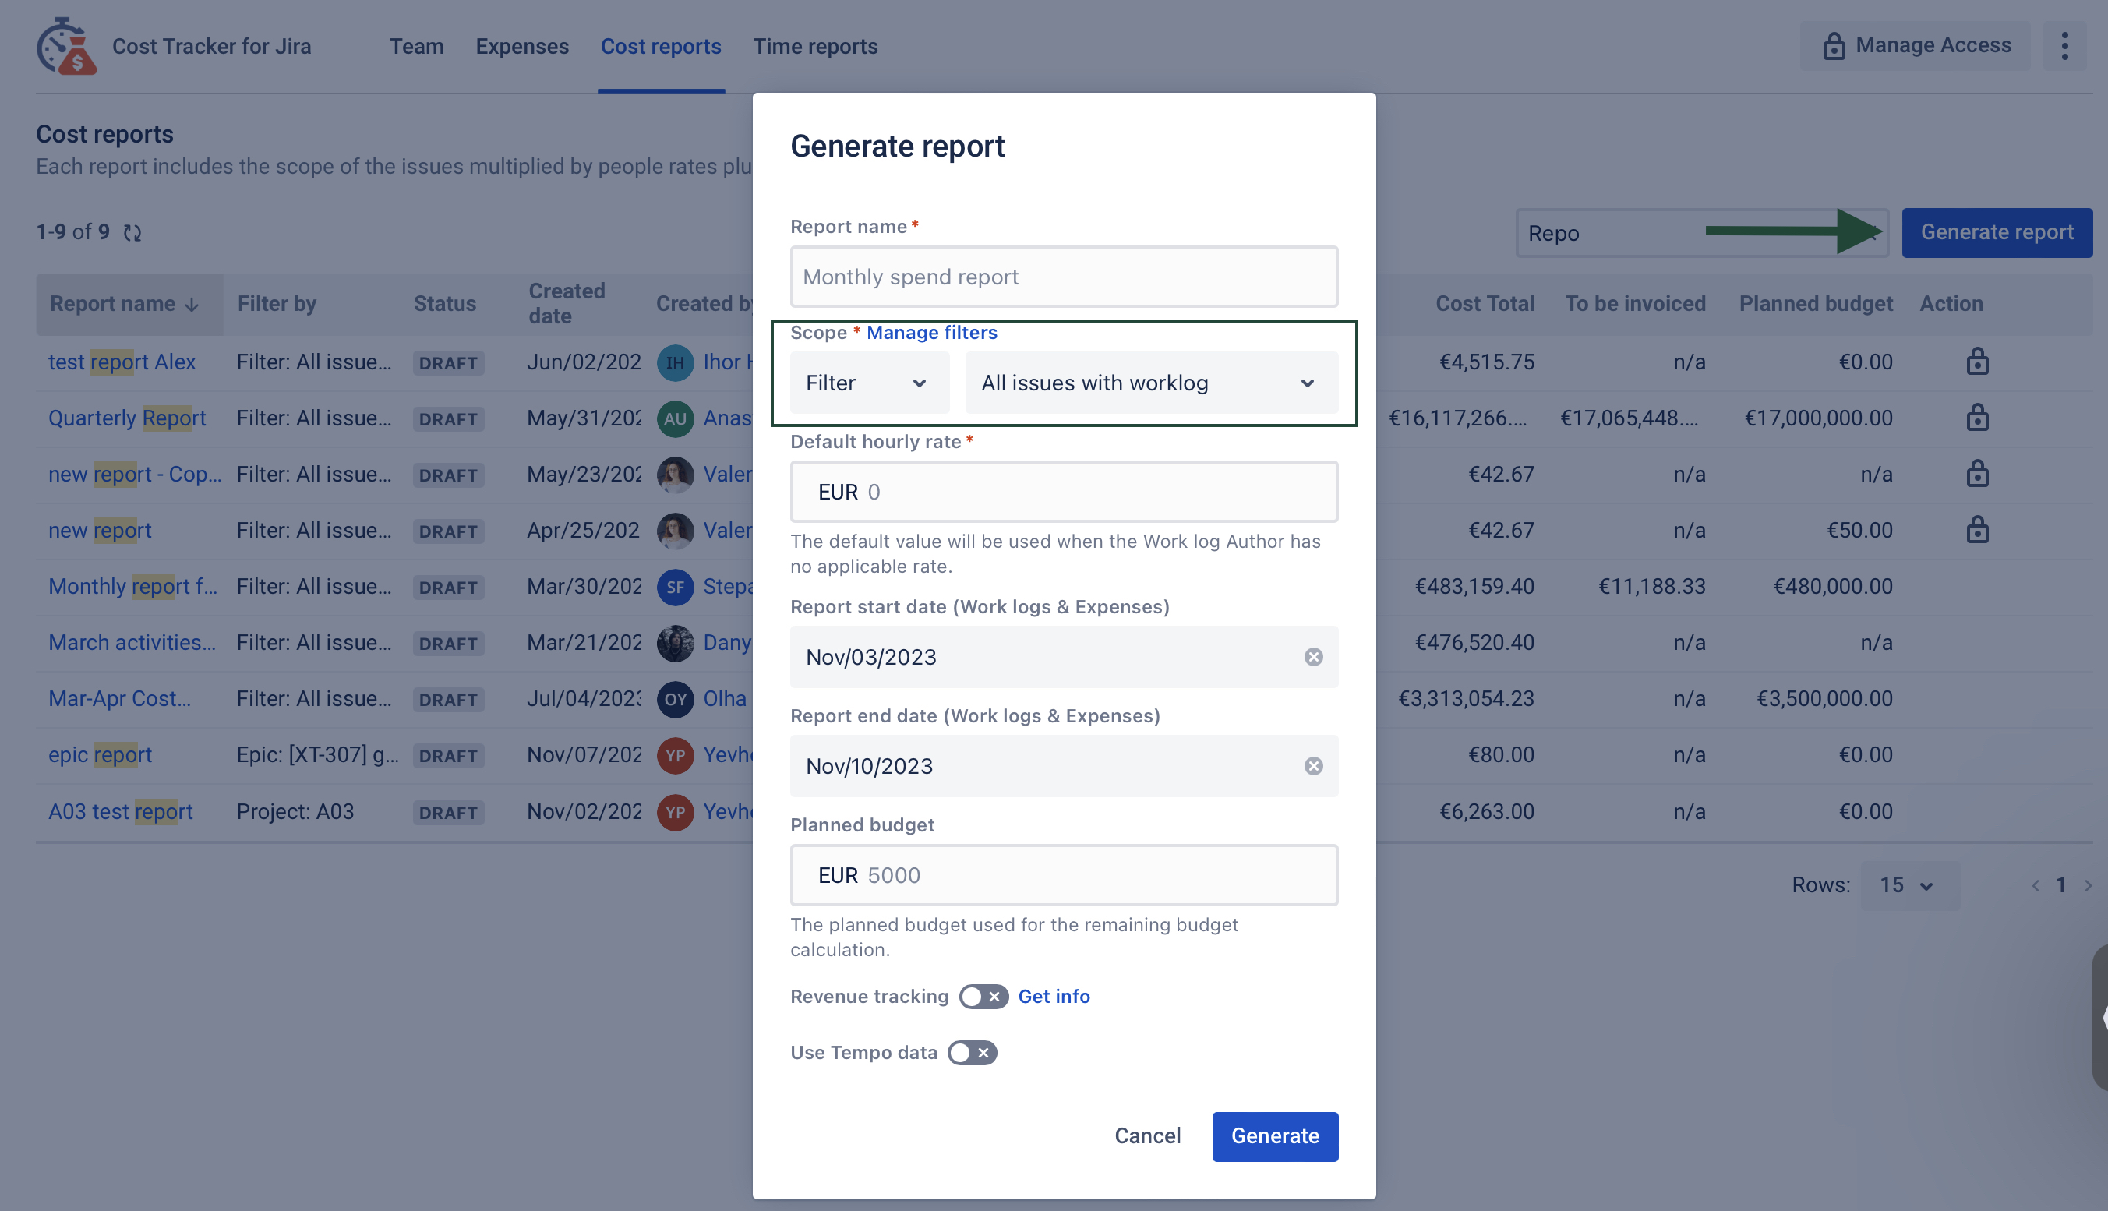Click the lock icon for new report row
This screenshot has height=1211, width=2108.
[1976, 530]
